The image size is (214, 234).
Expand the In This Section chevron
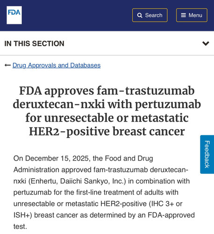pyautogui.click(x=206, y=44)
